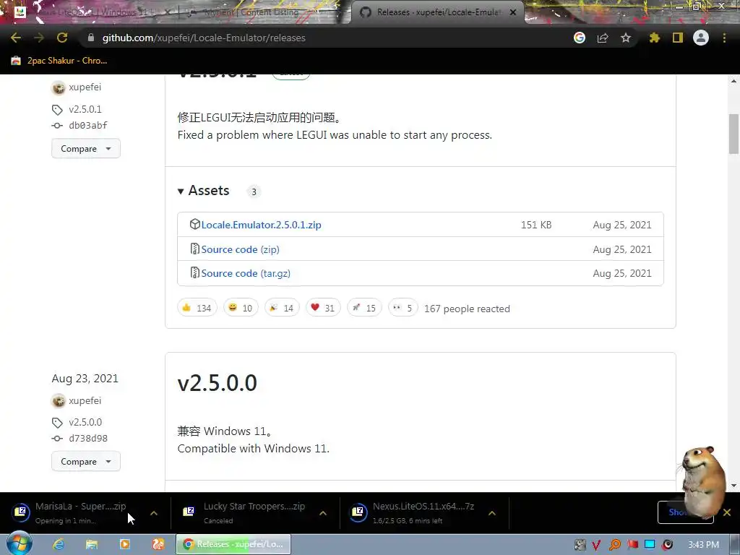Click the round dark tray icon near clock

pos(667,545)
